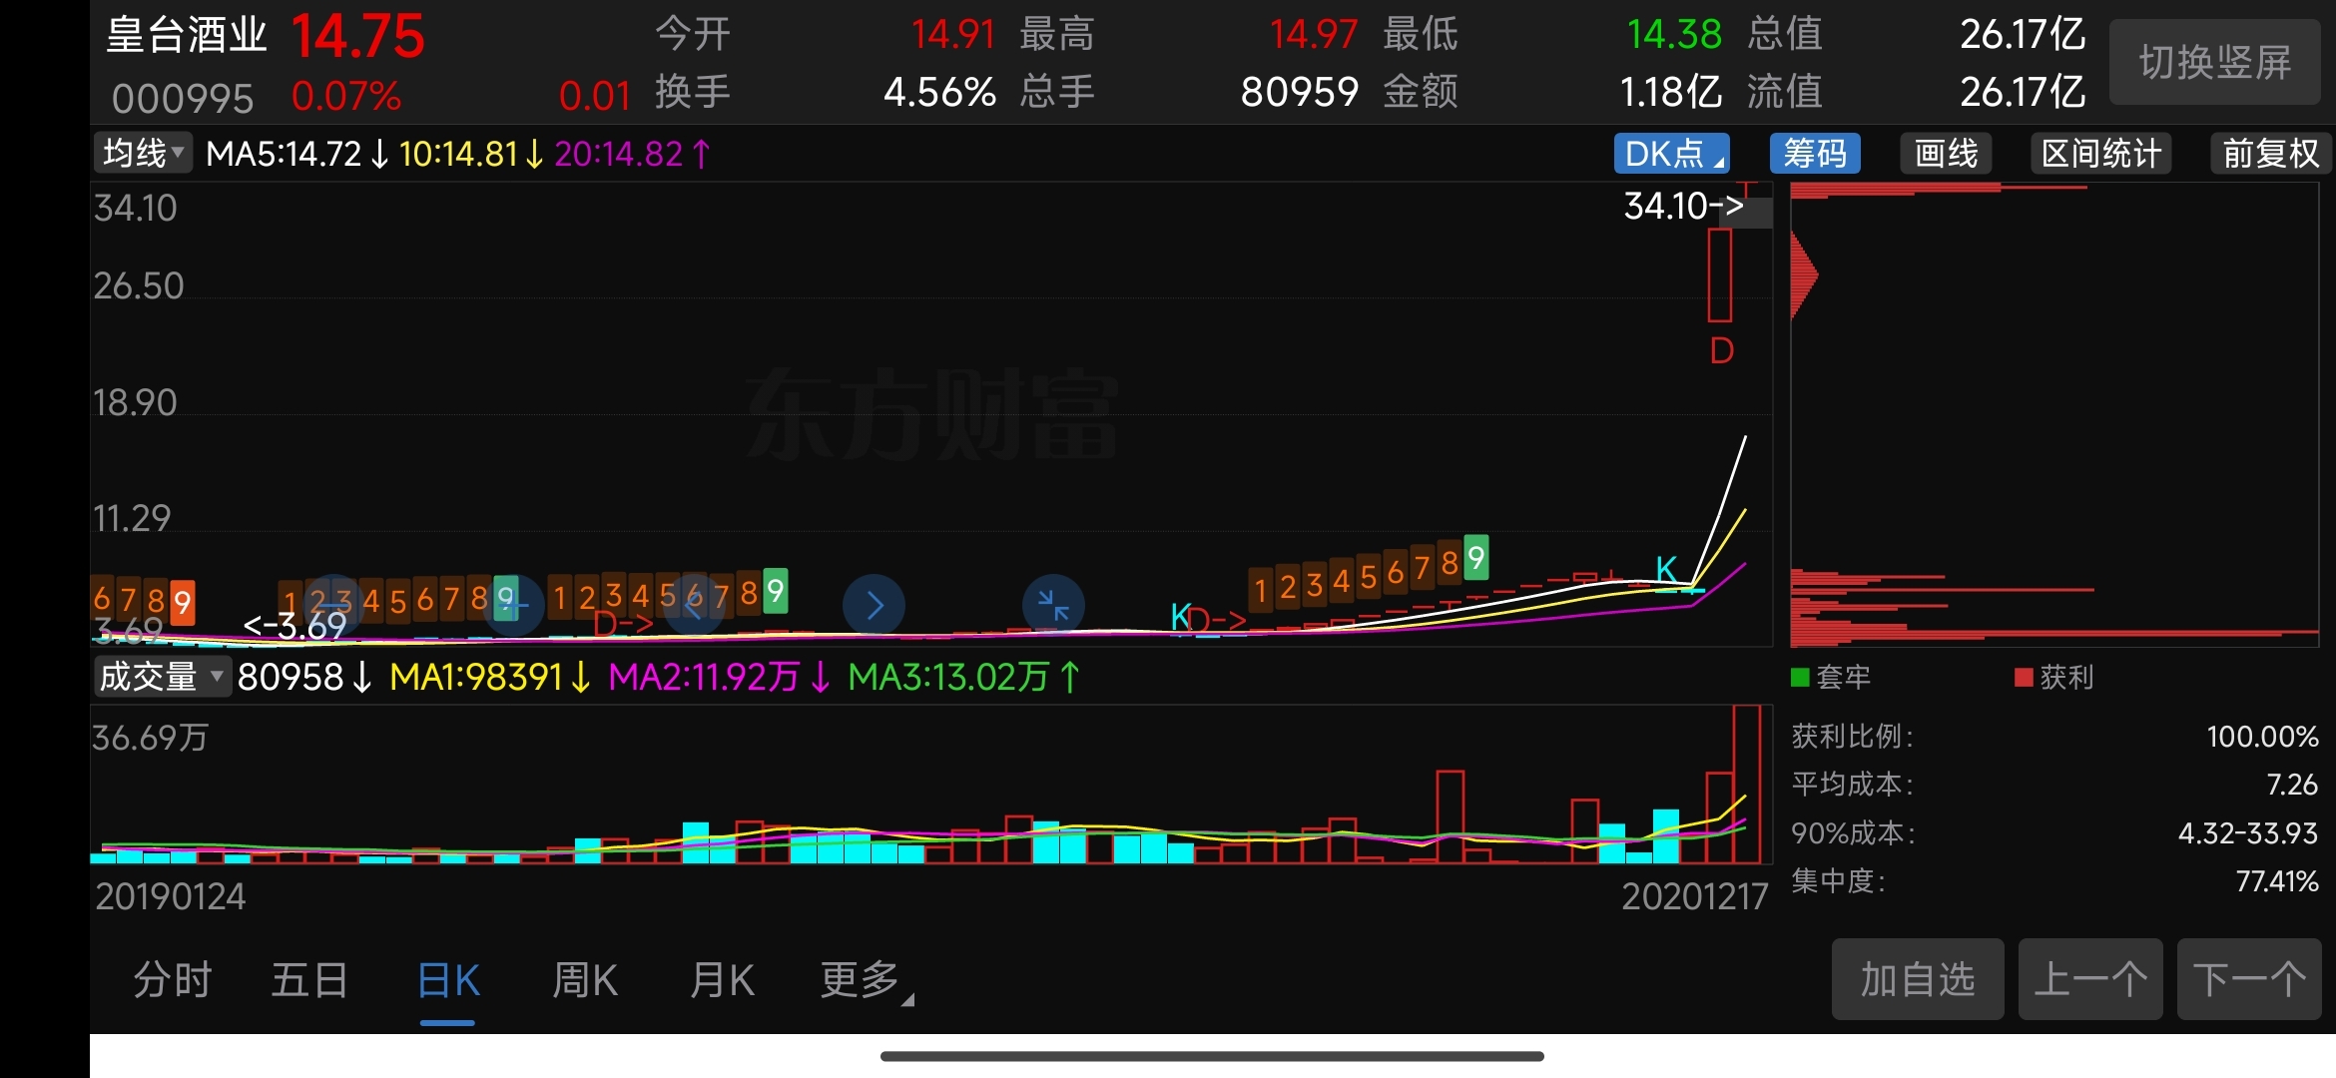Screen dimensions: 2336x1078
Task: Tap the 流值 value 26.17亿
Action: [2023, 92]
